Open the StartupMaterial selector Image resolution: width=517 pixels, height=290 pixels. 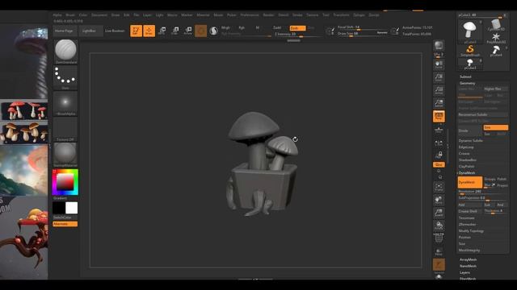pyautogui.click(x=65, y=155)
